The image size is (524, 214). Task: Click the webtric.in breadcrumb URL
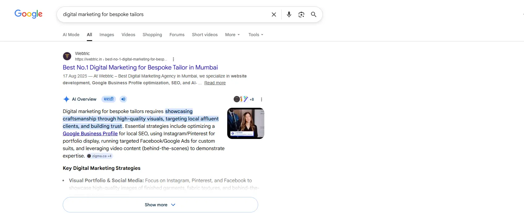tap(121, 59)
